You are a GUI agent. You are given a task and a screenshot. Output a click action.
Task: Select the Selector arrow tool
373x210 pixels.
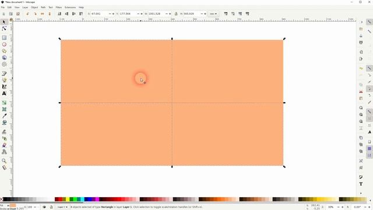4,22
